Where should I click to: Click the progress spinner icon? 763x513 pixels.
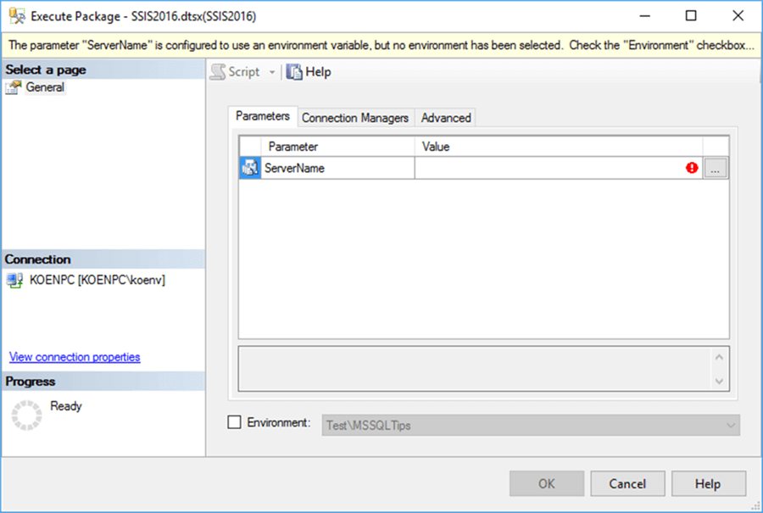click(27, 415)
